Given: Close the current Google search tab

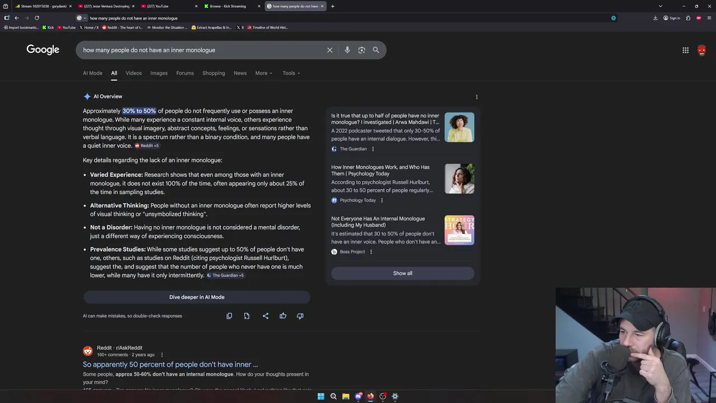Looking at the screenshot, I should (323, 6).
